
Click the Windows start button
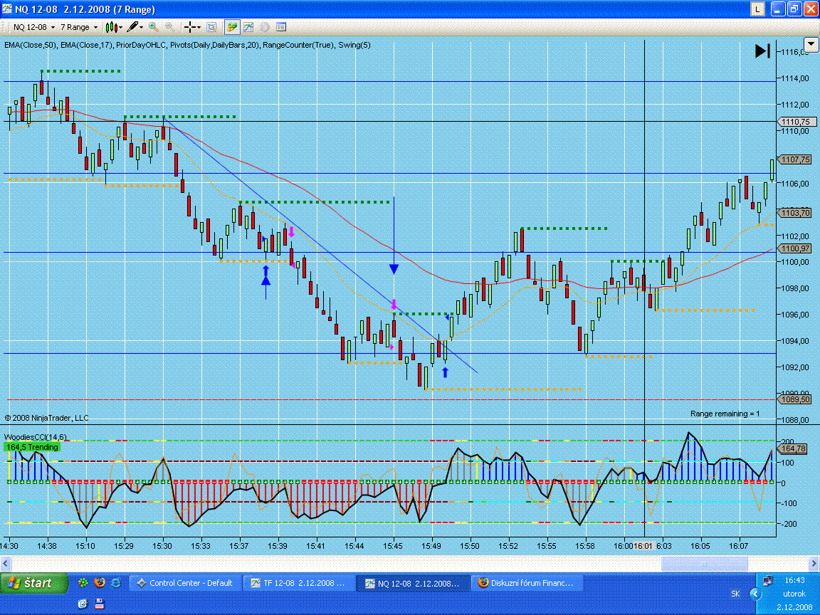(x=36, y=583)
